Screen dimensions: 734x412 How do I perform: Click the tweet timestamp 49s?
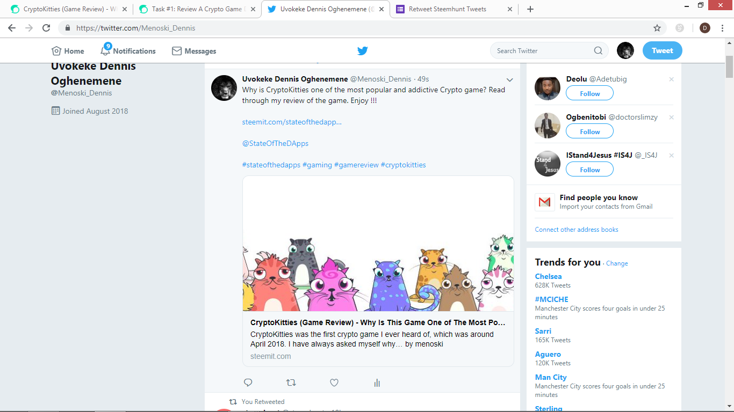(x=423, y=79)
